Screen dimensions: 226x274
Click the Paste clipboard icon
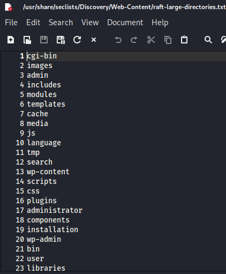(184, 40)
